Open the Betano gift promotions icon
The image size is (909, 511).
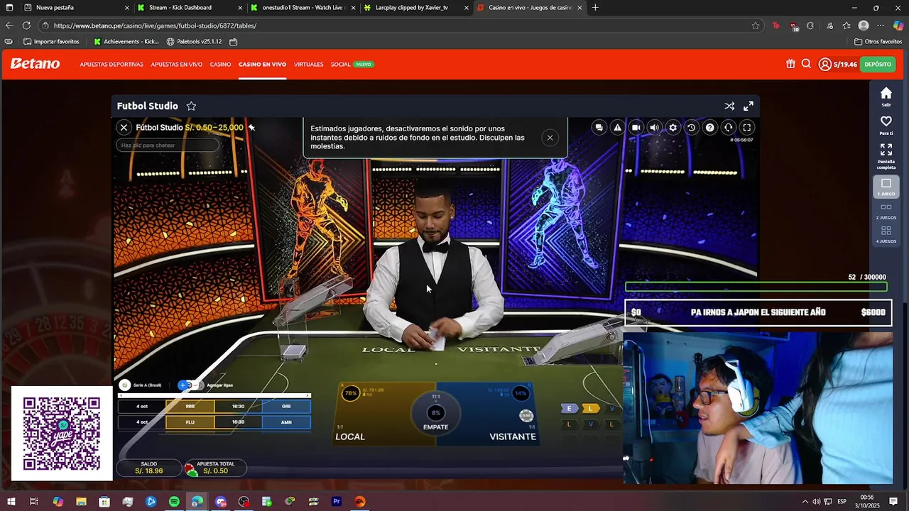coord(790,64)
